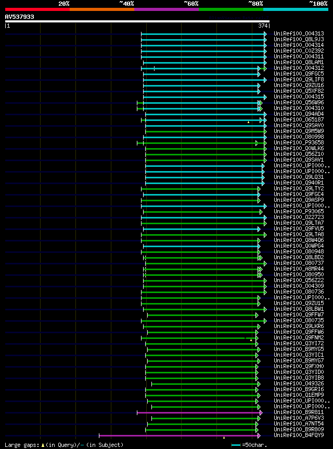333x449 pixels.
Task: Select hit UniRef100_O04312
Action: (x=299, y=68)
